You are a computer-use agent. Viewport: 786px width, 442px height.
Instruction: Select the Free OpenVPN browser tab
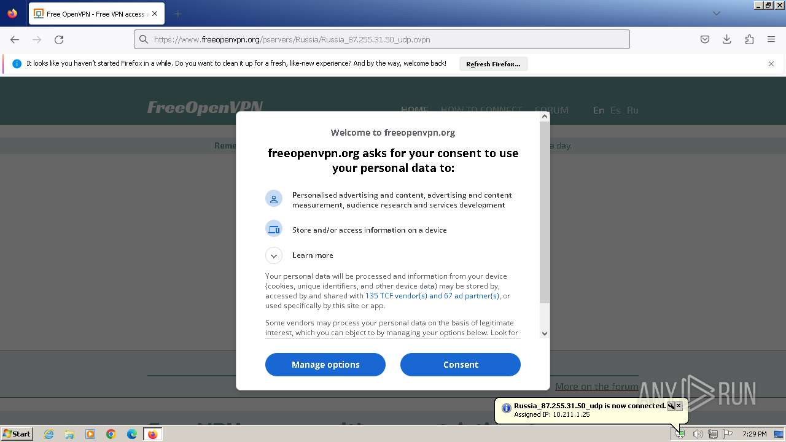96,14
